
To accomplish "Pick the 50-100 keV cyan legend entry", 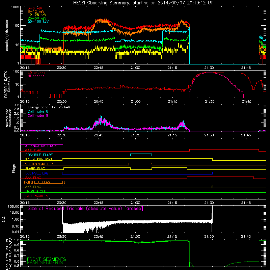I will pos(38,22).
